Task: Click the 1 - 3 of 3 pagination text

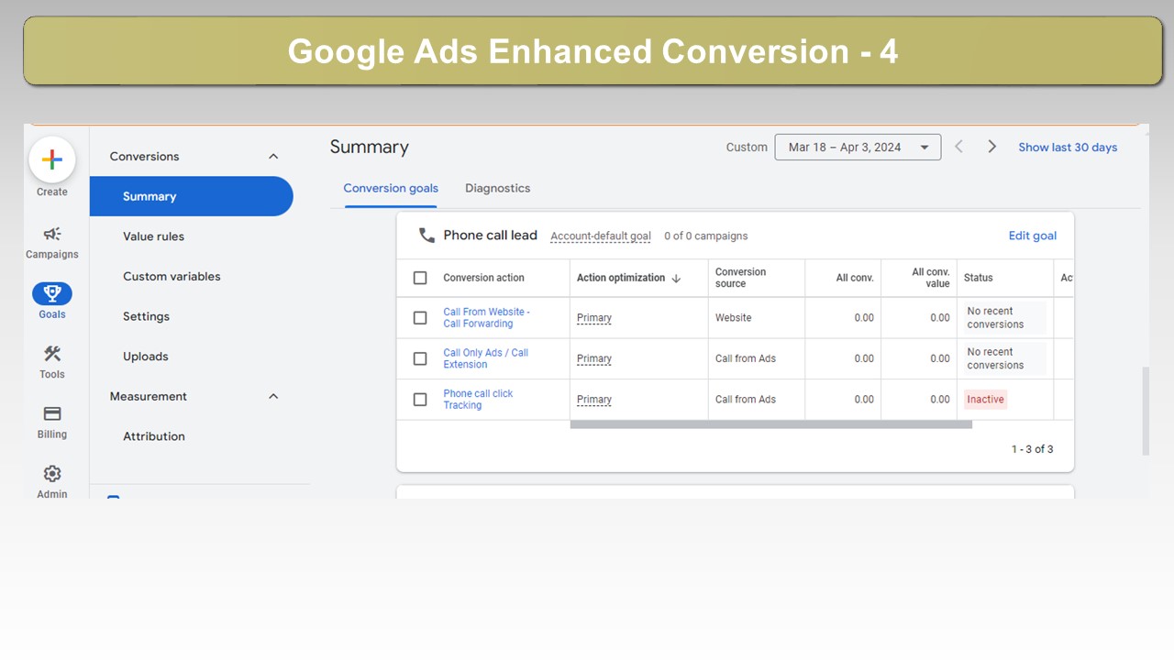Action: point(1032,449)
